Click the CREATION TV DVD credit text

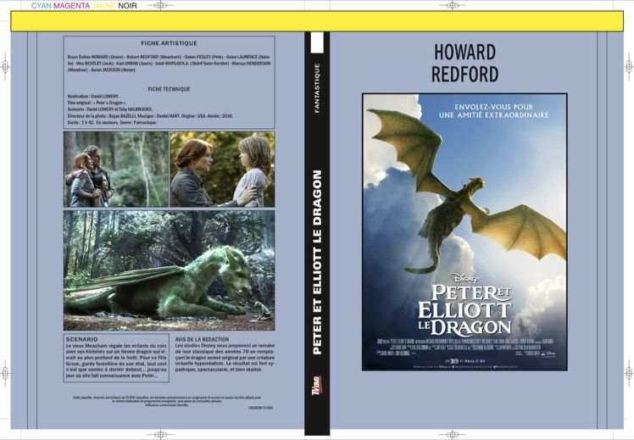[260, 408]
